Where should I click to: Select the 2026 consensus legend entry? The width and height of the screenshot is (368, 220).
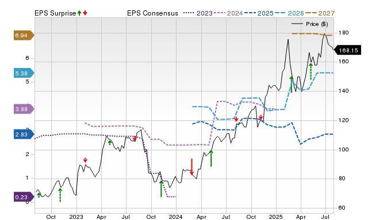tap(289, 13)
